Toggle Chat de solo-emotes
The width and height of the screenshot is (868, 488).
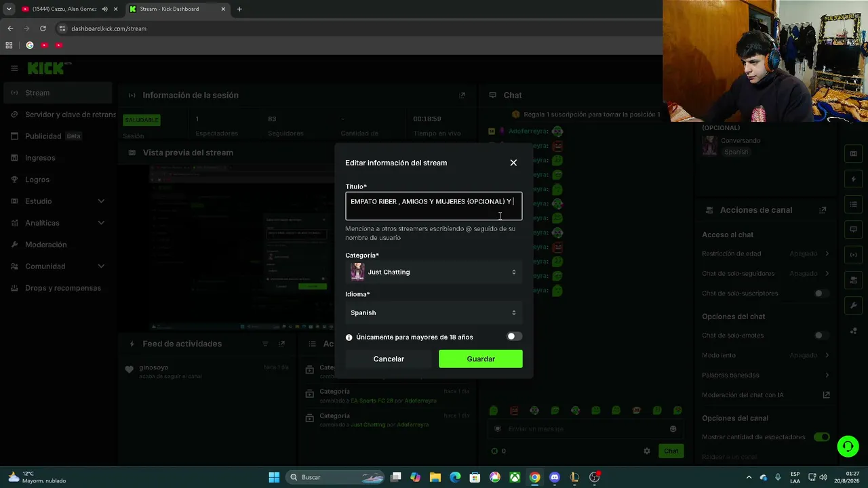(821, 335)
